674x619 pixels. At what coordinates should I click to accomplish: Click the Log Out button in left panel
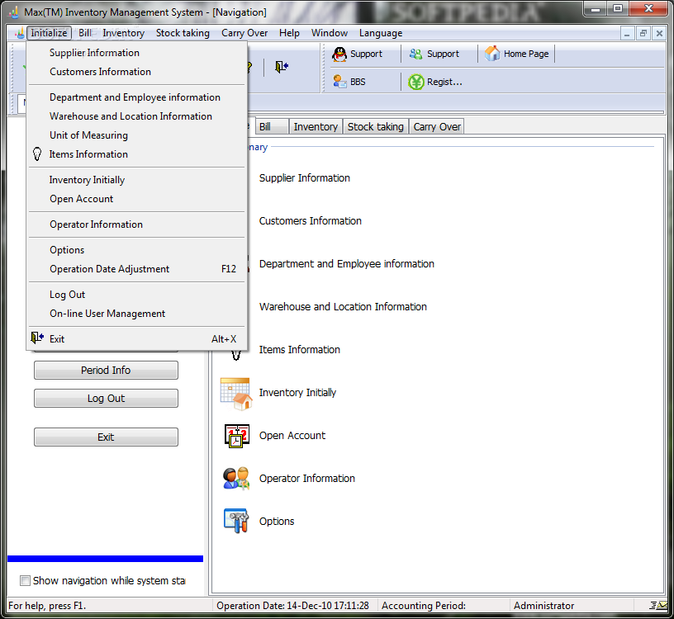point(106,398)
